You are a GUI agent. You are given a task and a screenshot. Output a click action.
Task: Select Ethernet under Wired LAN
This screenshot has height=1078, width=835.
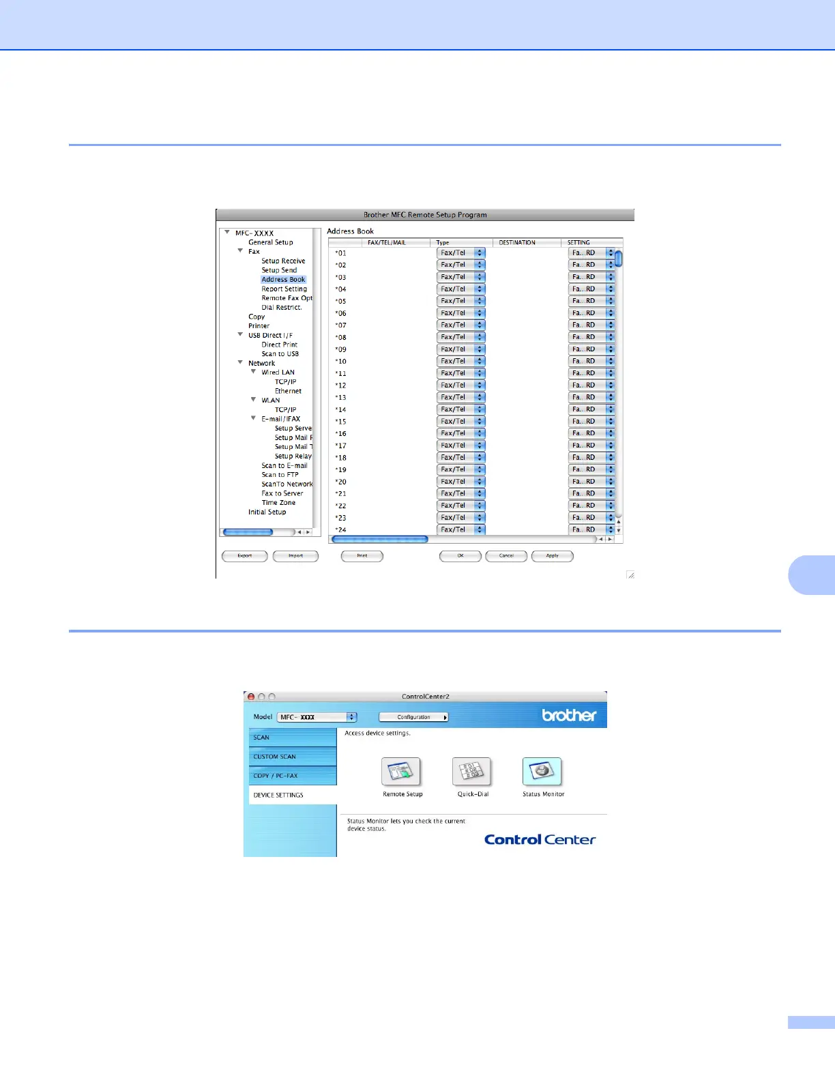click(288, 391)
